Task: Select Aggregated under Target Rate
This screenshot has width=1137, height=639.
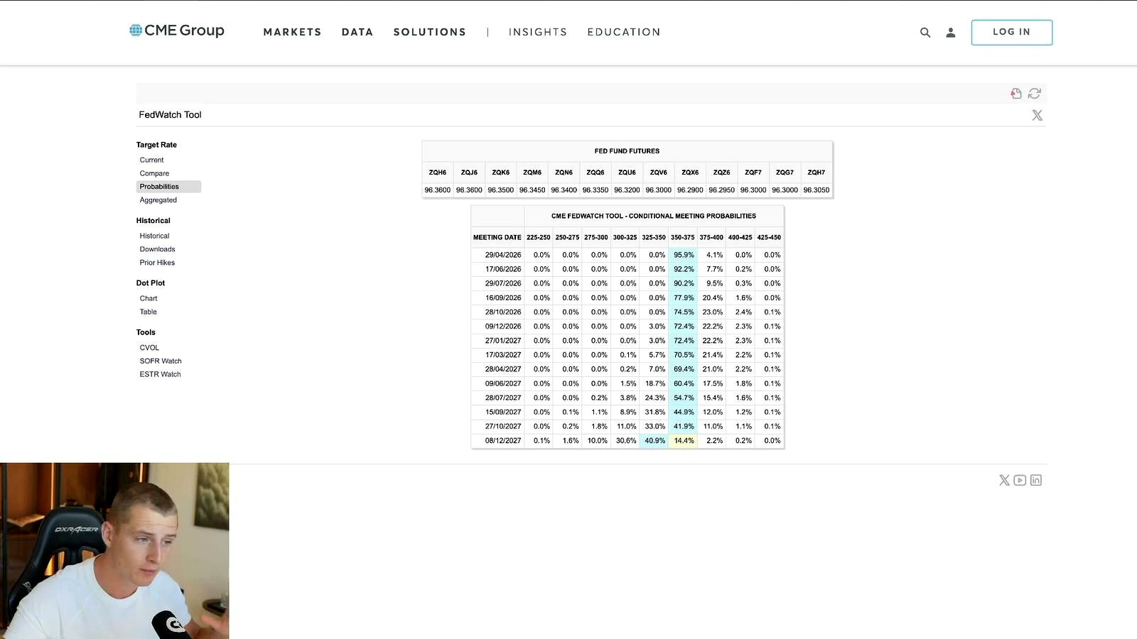Action: [x=158, y=200]
